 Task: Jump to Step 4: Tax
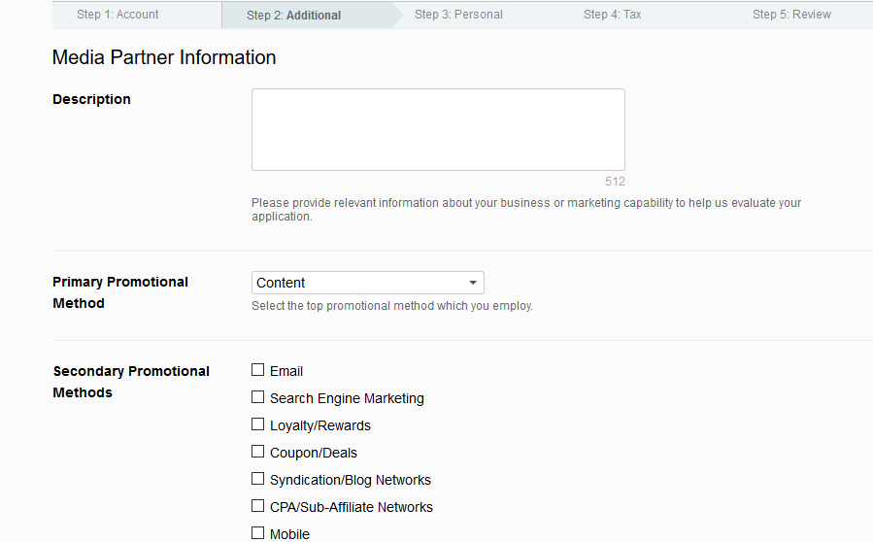coord(613,15)
